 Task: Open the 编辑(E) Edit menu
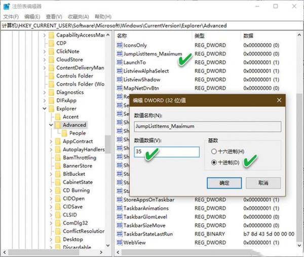point(32,17)
